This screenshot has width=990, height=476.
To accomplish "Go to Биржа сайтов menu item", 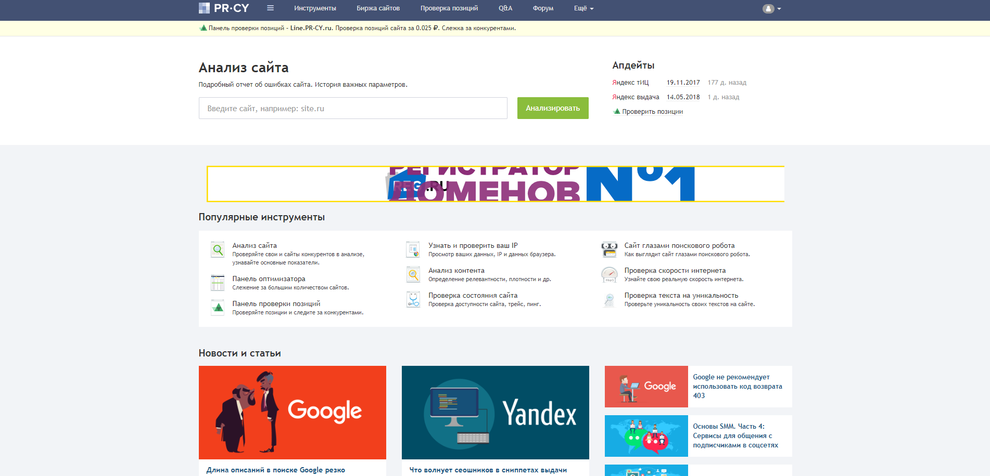I will tap(378, 8).
